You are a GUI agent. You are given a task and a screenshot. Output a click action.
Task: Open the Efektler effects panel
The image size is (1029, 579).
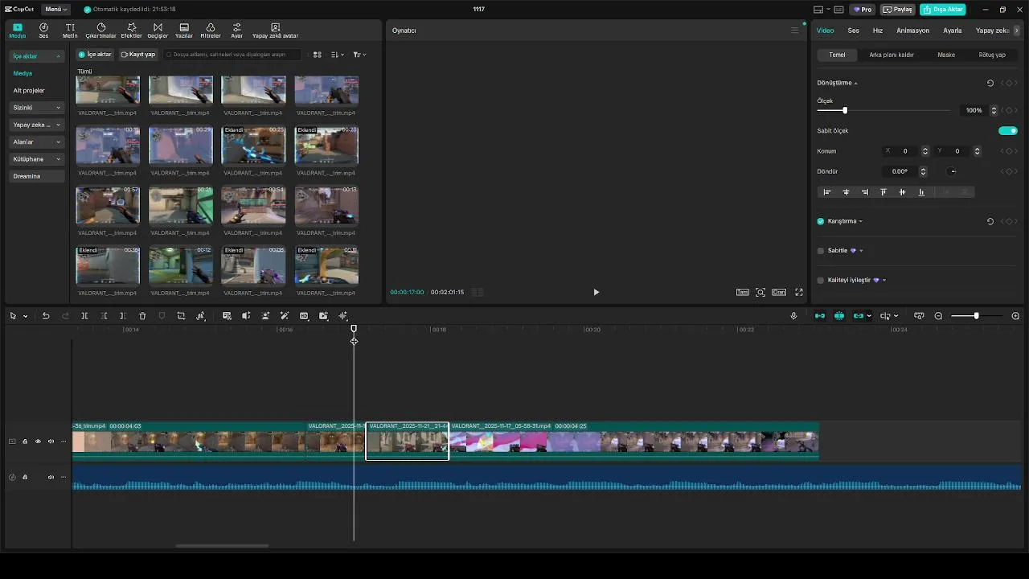click(131, 31)
